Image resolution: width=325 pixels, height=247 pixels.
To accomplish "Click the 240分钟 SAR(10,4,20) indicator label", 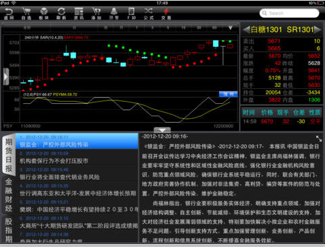I will pos(43,37).
